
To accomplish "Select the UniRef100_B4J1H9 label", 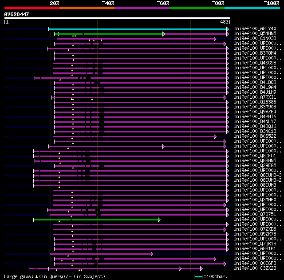I will [x=255, y=92].
